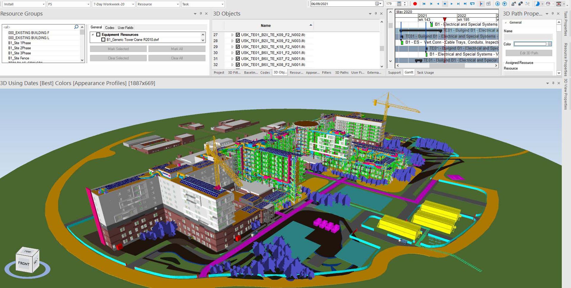Open the Color dropdown in 3D Path Properties
Screen dimensions: 571x288
550,44
